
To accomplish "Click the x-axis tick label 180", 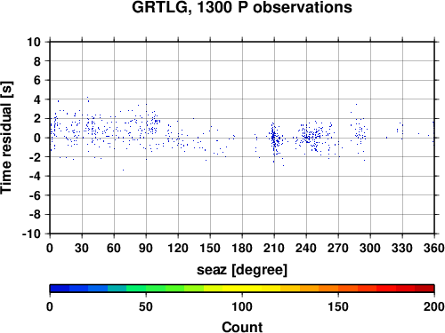I will coord(242,248).
